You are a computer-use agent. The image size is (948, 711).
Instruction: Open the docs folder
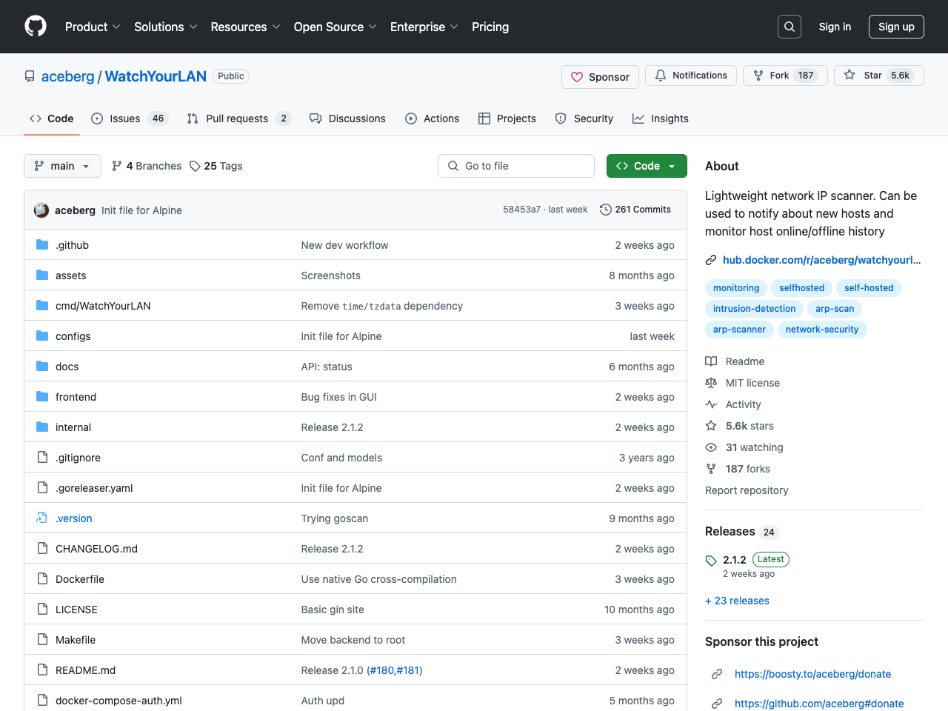pos(67,367)
